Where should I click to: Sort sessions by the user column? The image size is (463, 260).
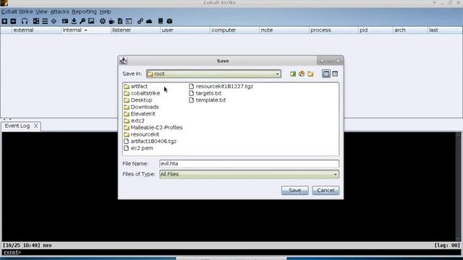185,30
